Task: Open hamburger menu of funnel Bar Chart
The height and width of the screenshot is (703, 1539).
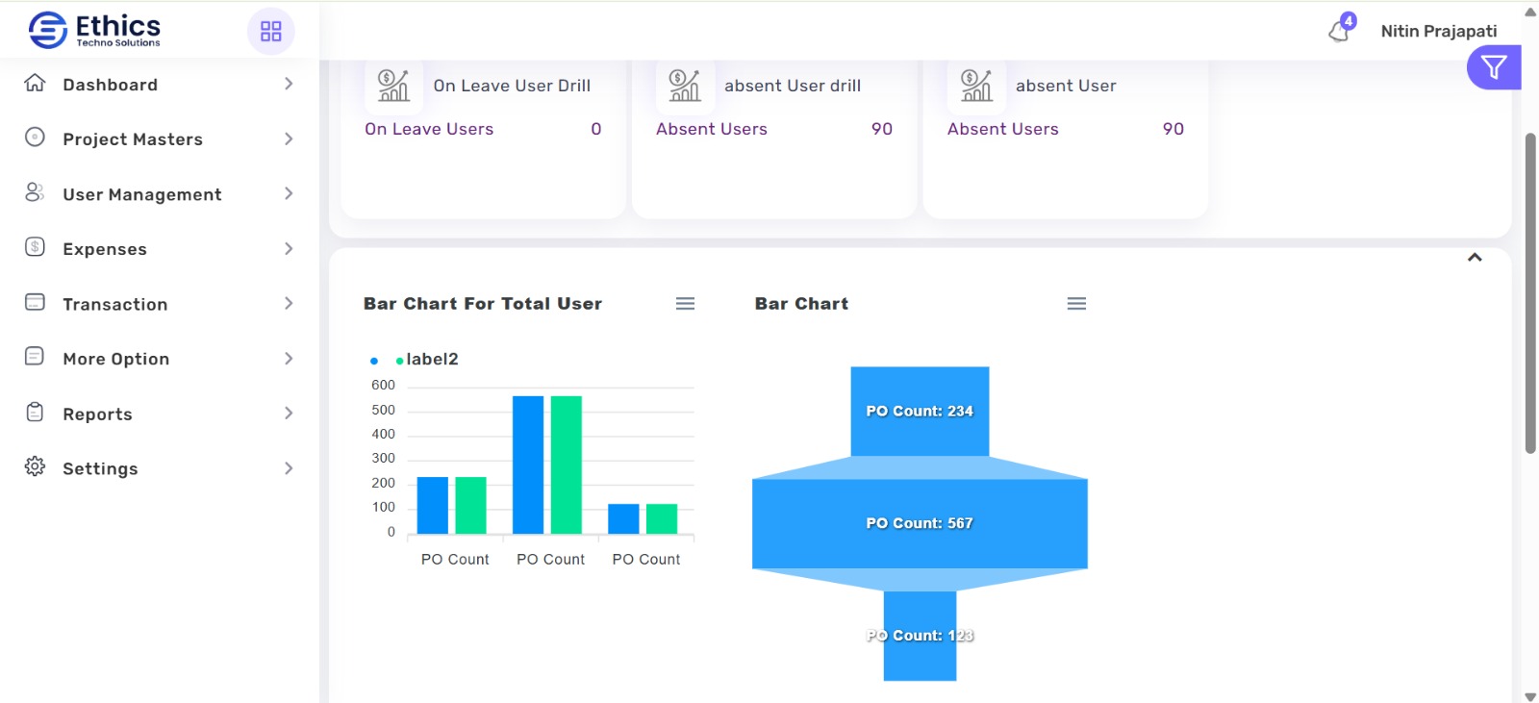Action: pyautogui.click(x=1076, y=304)
